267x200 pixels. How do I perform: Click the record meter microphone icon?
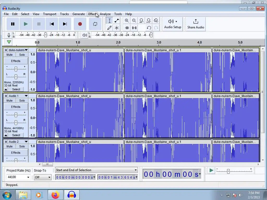click(9, 35)
